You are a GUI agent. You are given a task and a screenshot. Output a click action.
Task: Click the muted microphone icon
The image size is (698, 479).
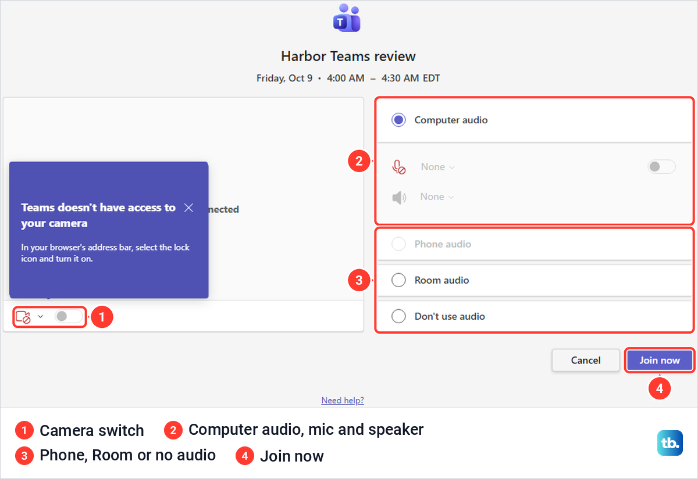click(398, 167)
